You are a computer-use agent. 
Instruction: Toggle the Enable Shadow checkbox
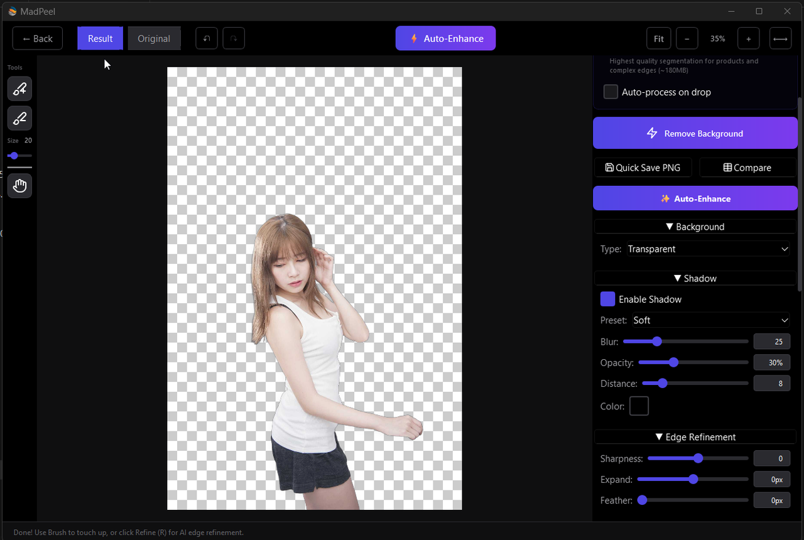[607, 299]
